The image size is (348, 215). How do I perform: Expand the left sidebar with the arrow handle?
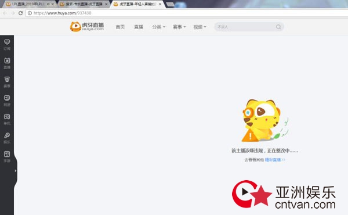pyautogui.click(x=15, y=171)
